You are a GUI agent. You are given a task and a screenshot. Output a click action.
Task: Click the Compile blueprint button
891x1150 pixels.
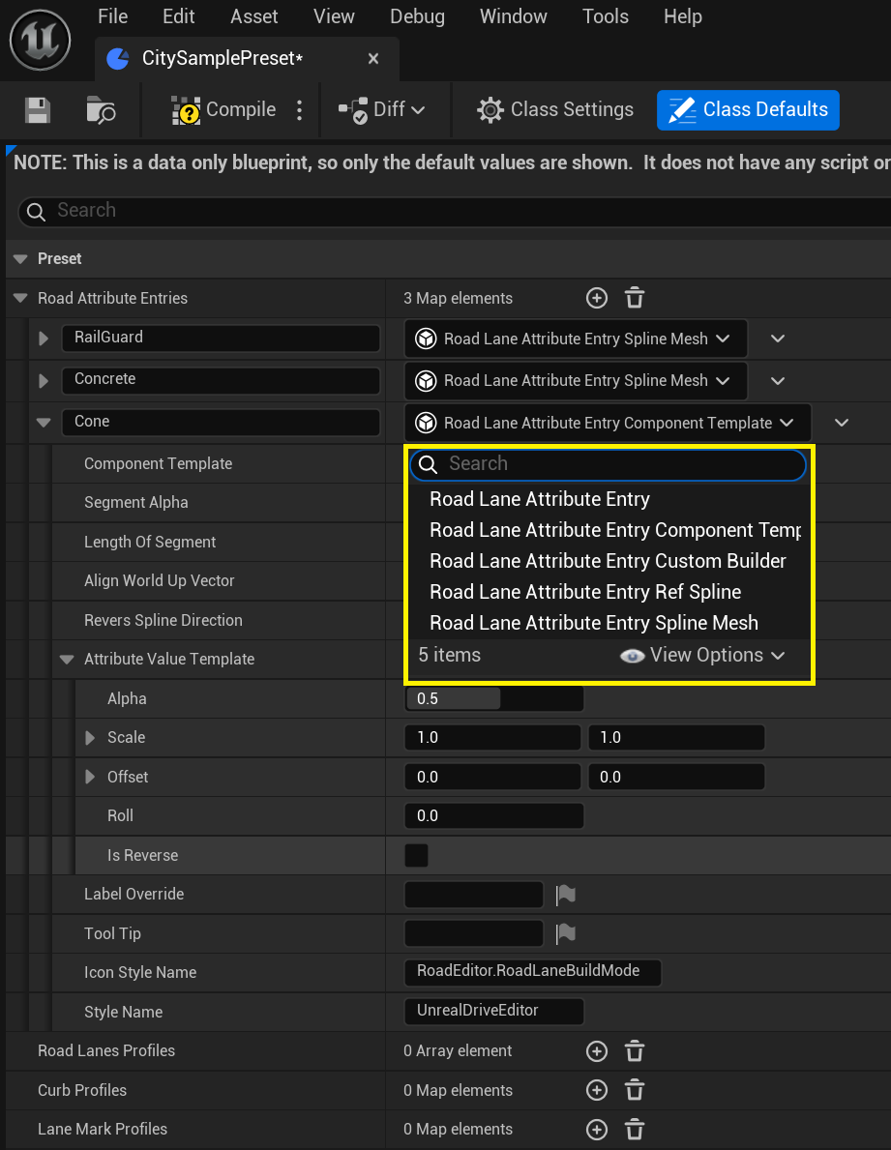(x=223, y=110)
